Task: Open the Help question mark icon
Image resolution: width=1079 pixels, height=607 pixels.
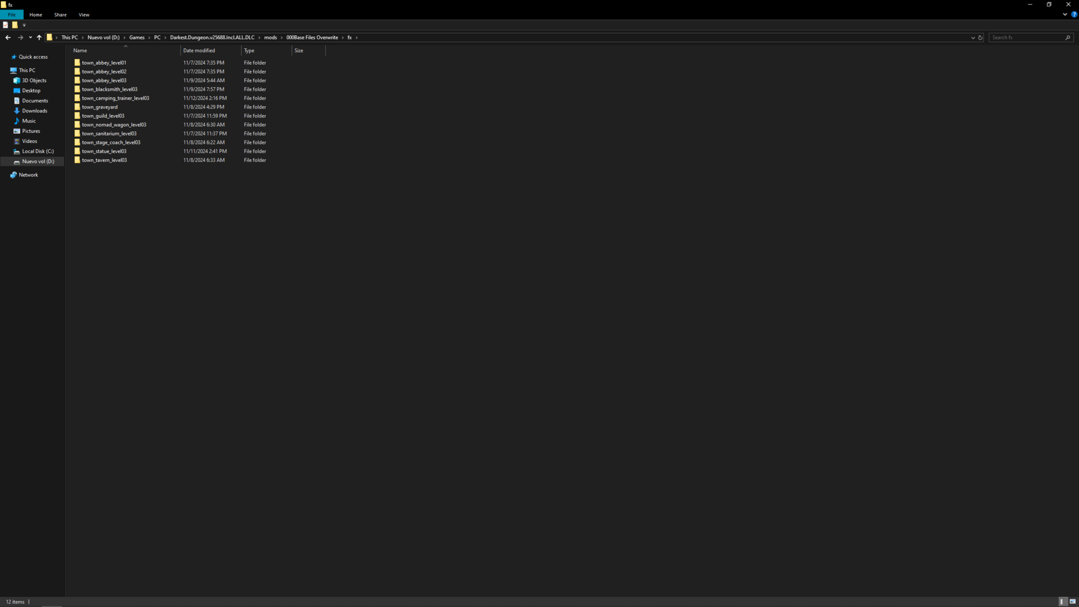Action: 1074,15
